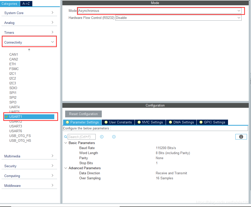Select CAN1 in the peripheral list
This screenshot has width=251, height=207.
(14, 54)
